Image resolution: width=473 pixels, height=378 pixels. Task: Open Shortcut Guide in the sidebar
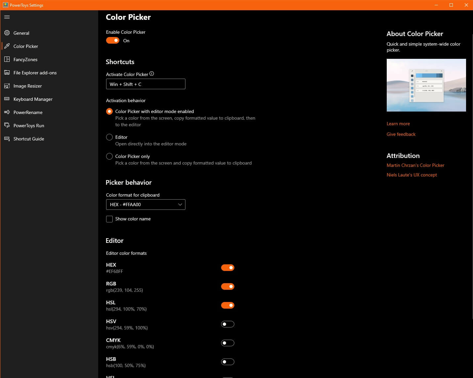[29, 139]
